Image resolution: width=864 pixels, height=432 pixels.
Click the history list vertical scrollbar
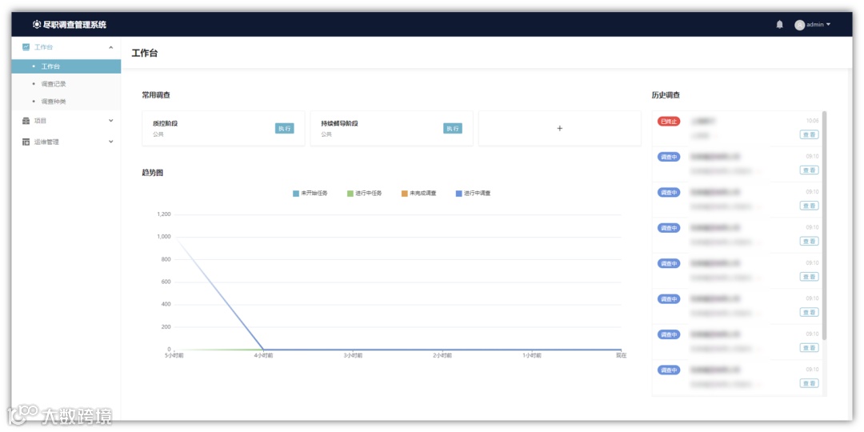[x=824, y=225]
